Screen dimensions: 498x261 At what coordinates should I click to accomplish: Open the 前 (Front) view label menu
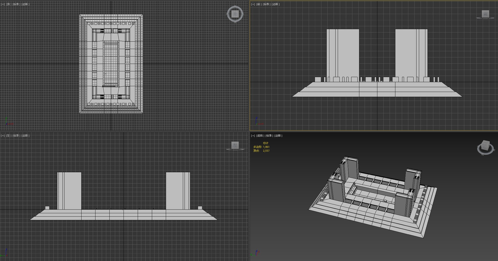259,4
